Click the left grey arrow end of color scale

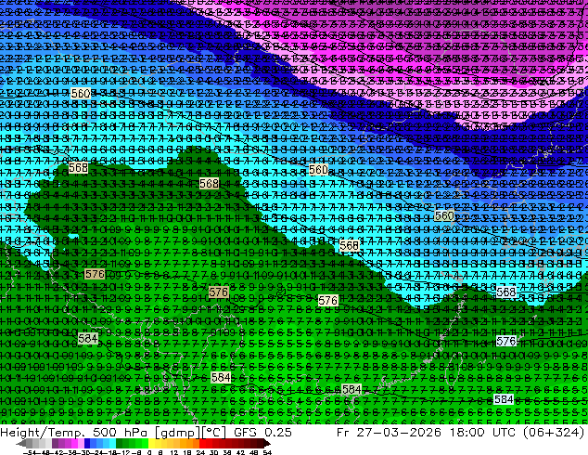point(20,444)
